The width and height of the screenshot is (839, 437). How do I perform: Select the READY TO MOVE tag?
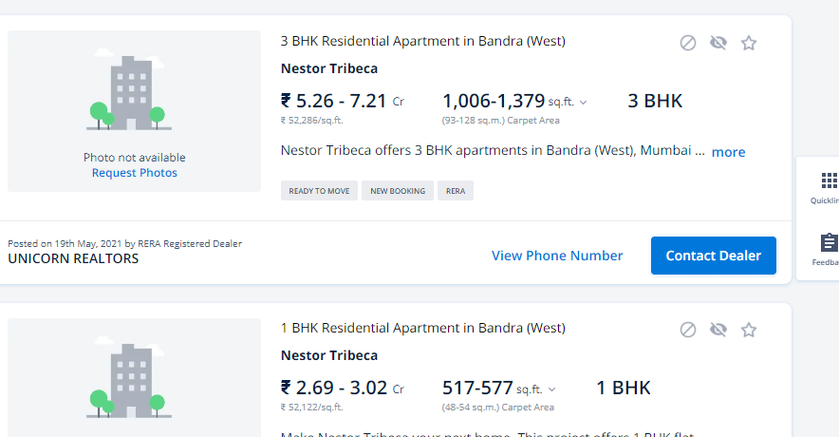[x=319, y=191]
